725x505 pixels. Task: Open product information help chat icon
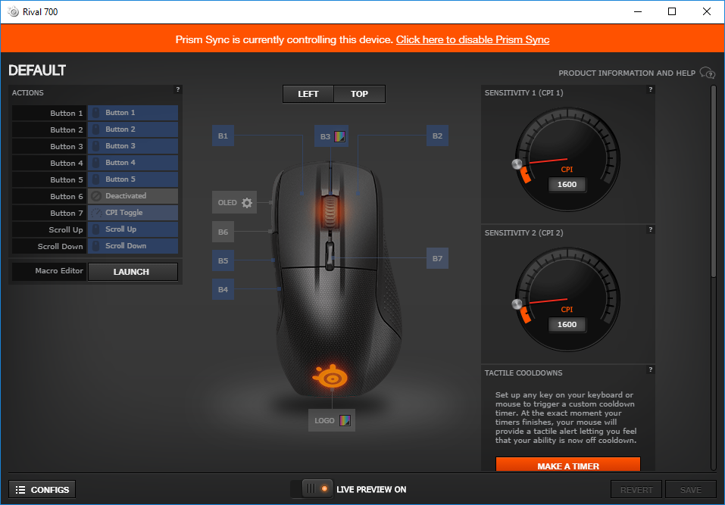pos(708,73)
